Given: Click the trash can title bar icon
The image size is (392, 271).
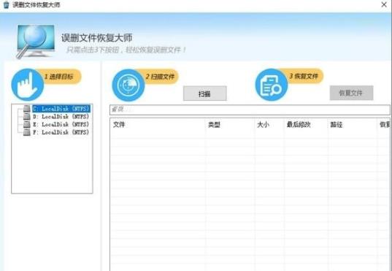Looking at the screenshot, I should tap(6, 4).
